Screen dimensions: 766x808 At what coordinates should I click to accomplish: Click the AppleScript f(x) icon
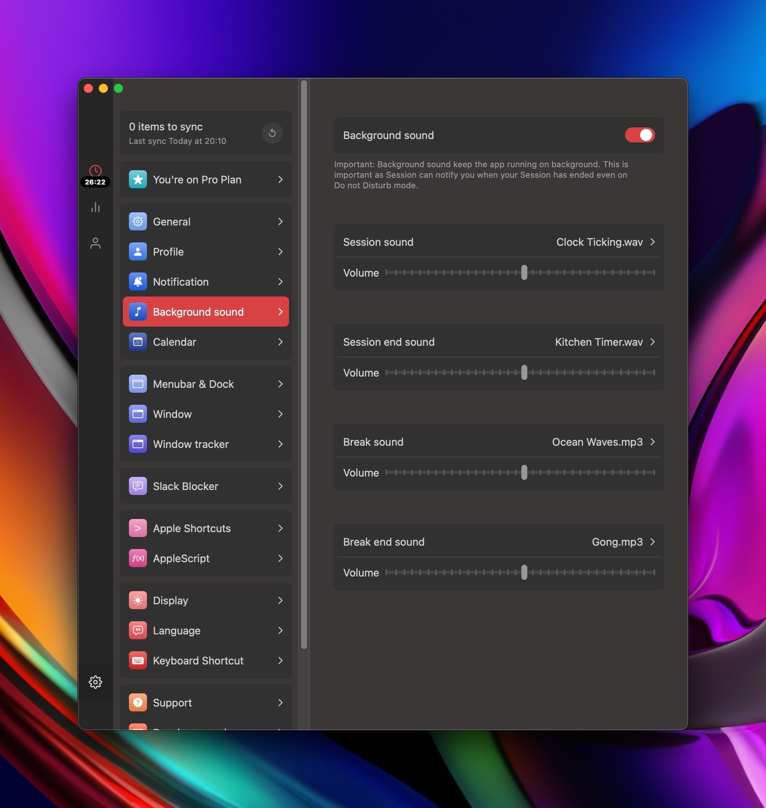138,558
